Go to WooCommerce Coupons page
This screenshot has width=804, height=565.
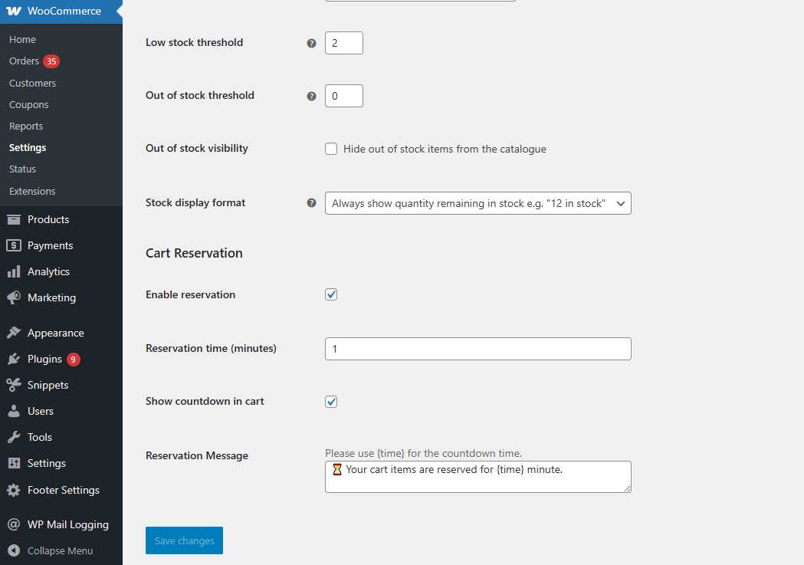click(28, 105)
